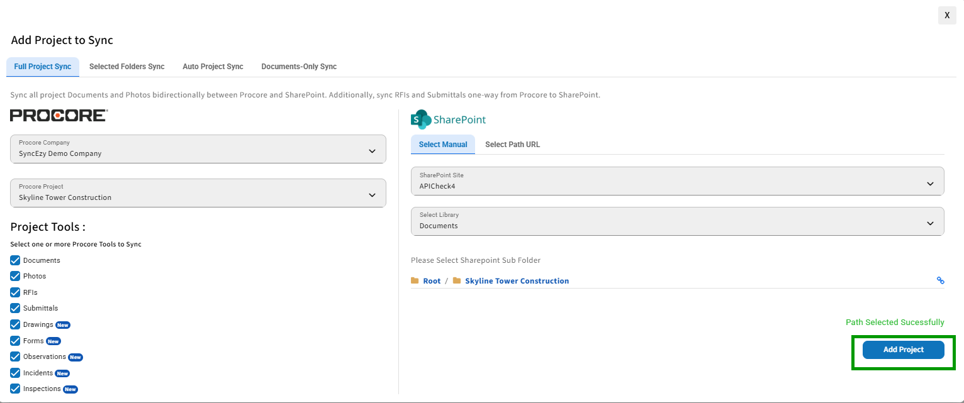Click the New badge beside Observations
The height and width of the screenshot is (403, 964).
pos(76,357)
